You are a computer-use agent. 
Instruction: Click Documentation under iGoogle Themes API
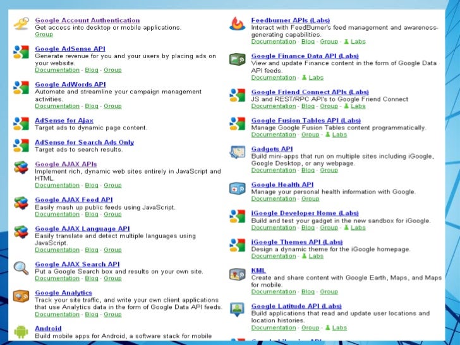click(x=274, y=256)
